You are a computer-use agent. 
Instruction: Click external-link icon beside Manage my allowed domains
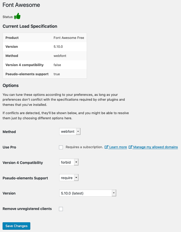pyautogui.click(x=130, y=147)
